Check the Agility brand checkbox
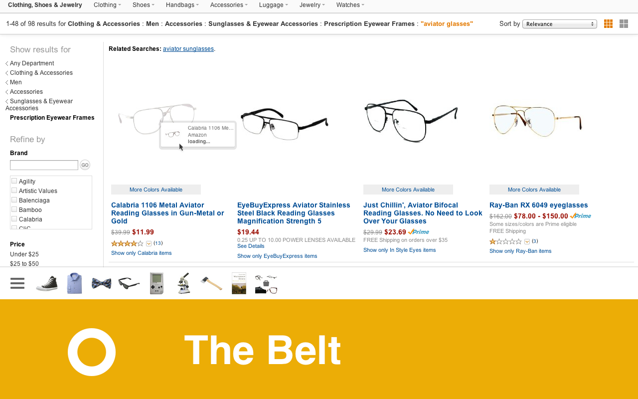Image resolution: width=638 pixels, height=399 pixels. (14, 181)
